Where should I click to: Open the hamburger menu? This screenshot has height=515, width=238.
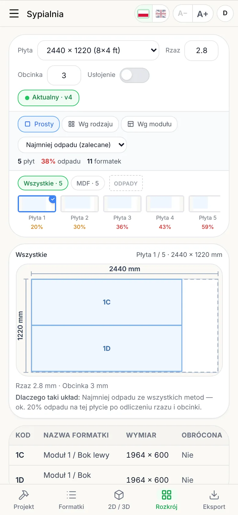tap(14, 14)
